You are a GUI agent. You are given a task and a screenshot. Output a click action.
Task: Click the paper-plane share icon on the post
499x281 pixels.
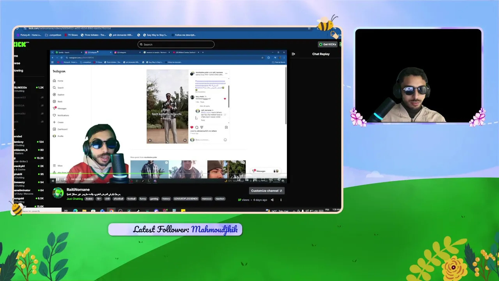202,127
